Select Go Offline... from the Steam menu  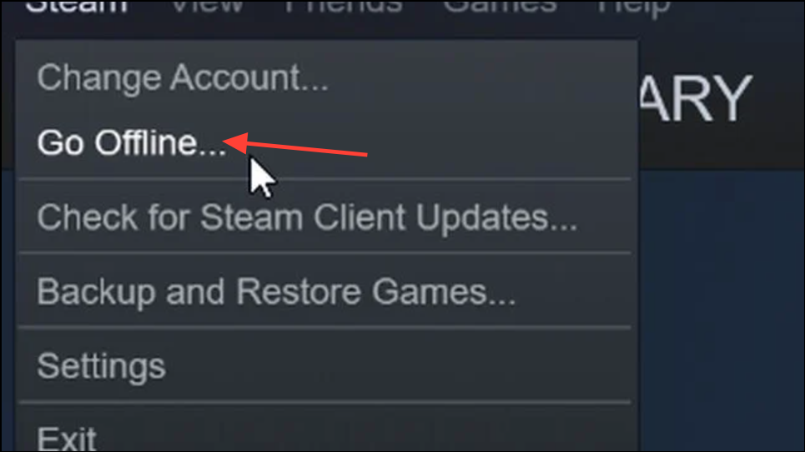click(x=325, y=142)
